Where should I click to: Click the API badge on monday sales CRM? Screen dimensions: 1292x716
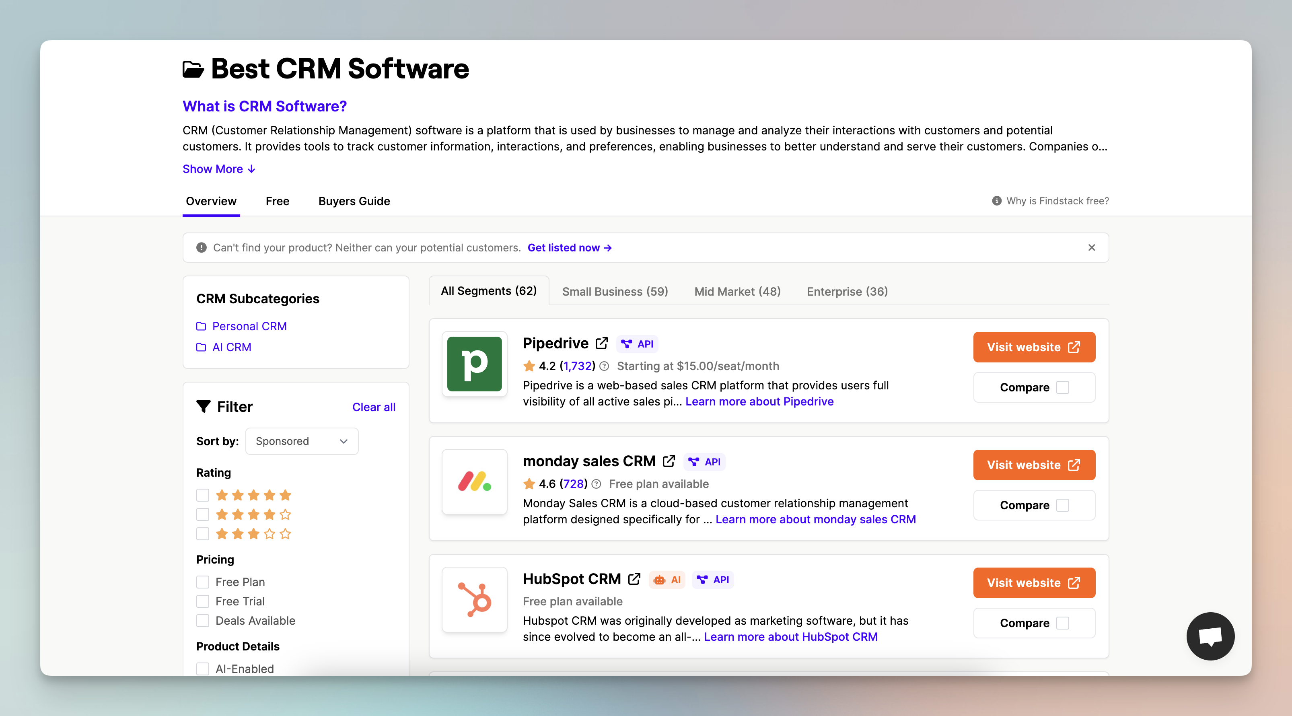pos(704,461)
